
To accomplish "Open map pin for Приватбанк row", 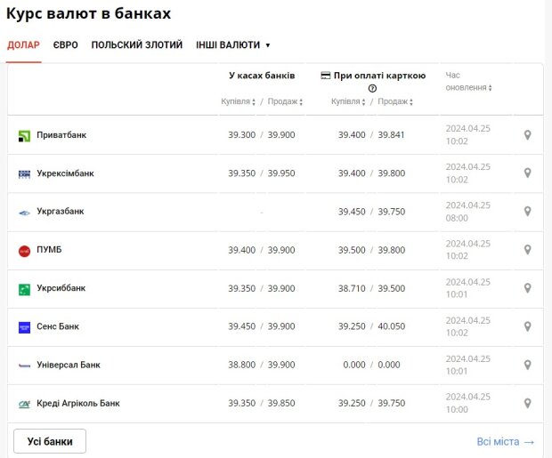I will 527,134.
